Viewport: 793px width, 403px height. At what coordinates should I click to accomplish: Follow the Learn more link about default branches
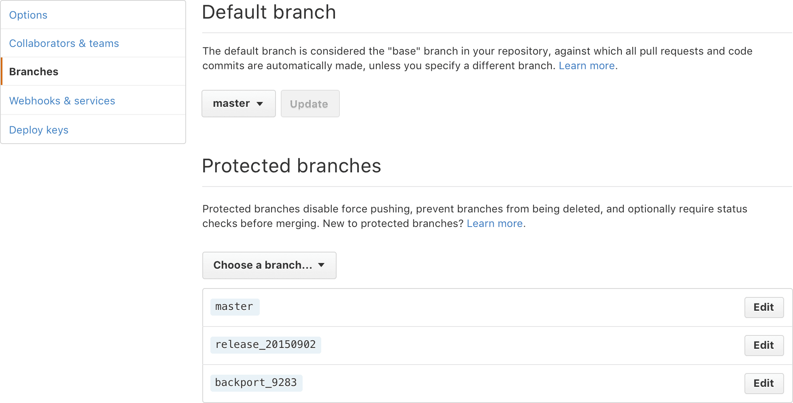point(586,66)
